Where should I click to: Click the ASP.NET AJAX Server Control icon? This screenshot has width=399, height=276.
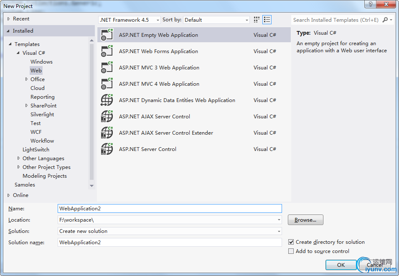click(x=107, y=116)
